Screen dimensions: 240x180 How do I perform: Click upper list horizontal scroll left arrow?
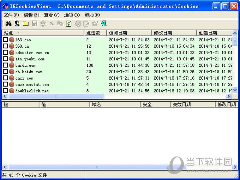[5, 96]
